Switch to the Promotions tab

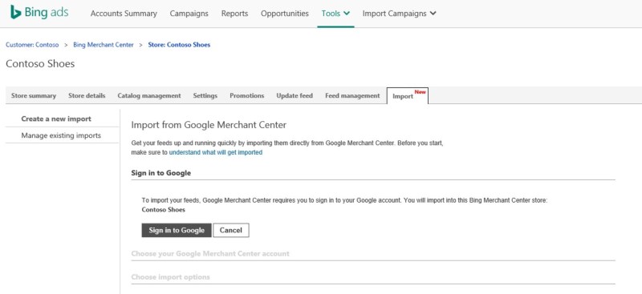tap(247, 95)
